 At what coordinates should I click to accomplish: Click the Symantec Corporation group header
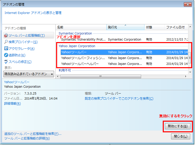pyautogui.click(x=75, y=33)
